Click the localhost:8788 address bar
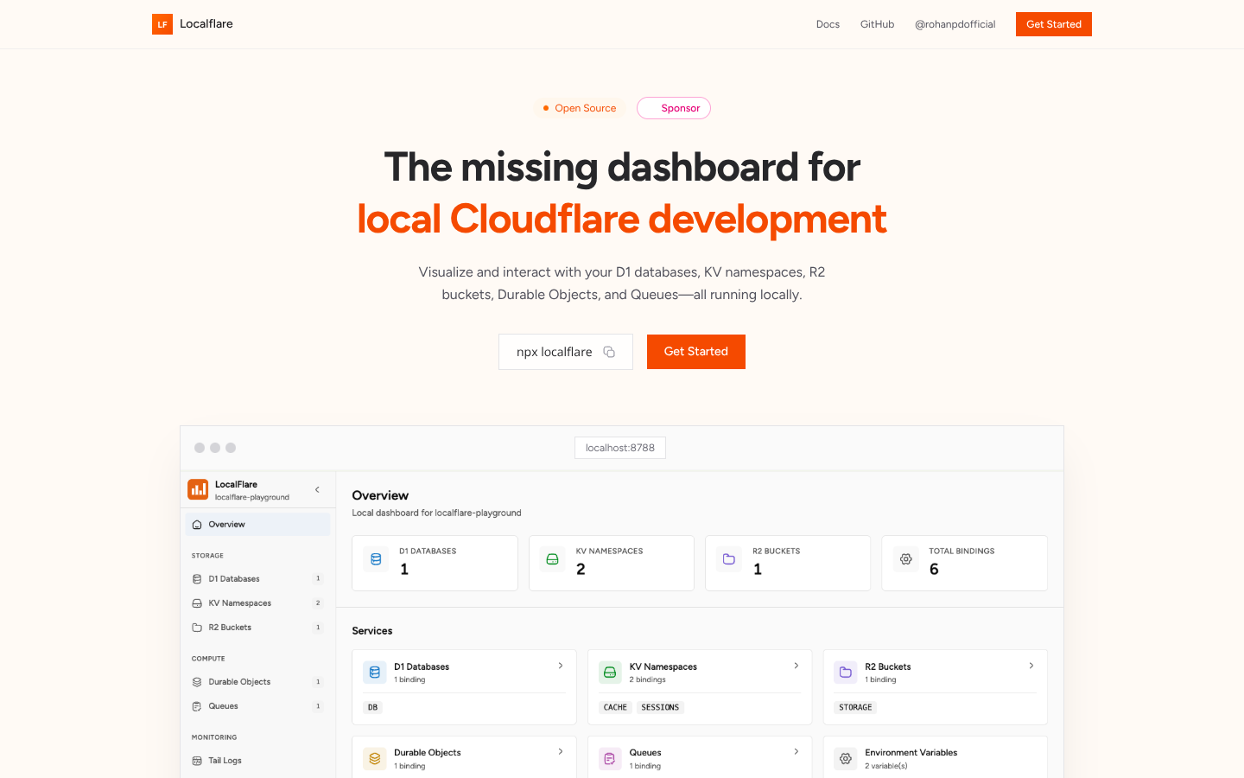This screenshot has width=1244, height=778. click(619, 448)
